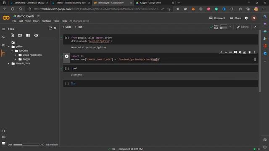Add a new Code cell

point(67,27)
